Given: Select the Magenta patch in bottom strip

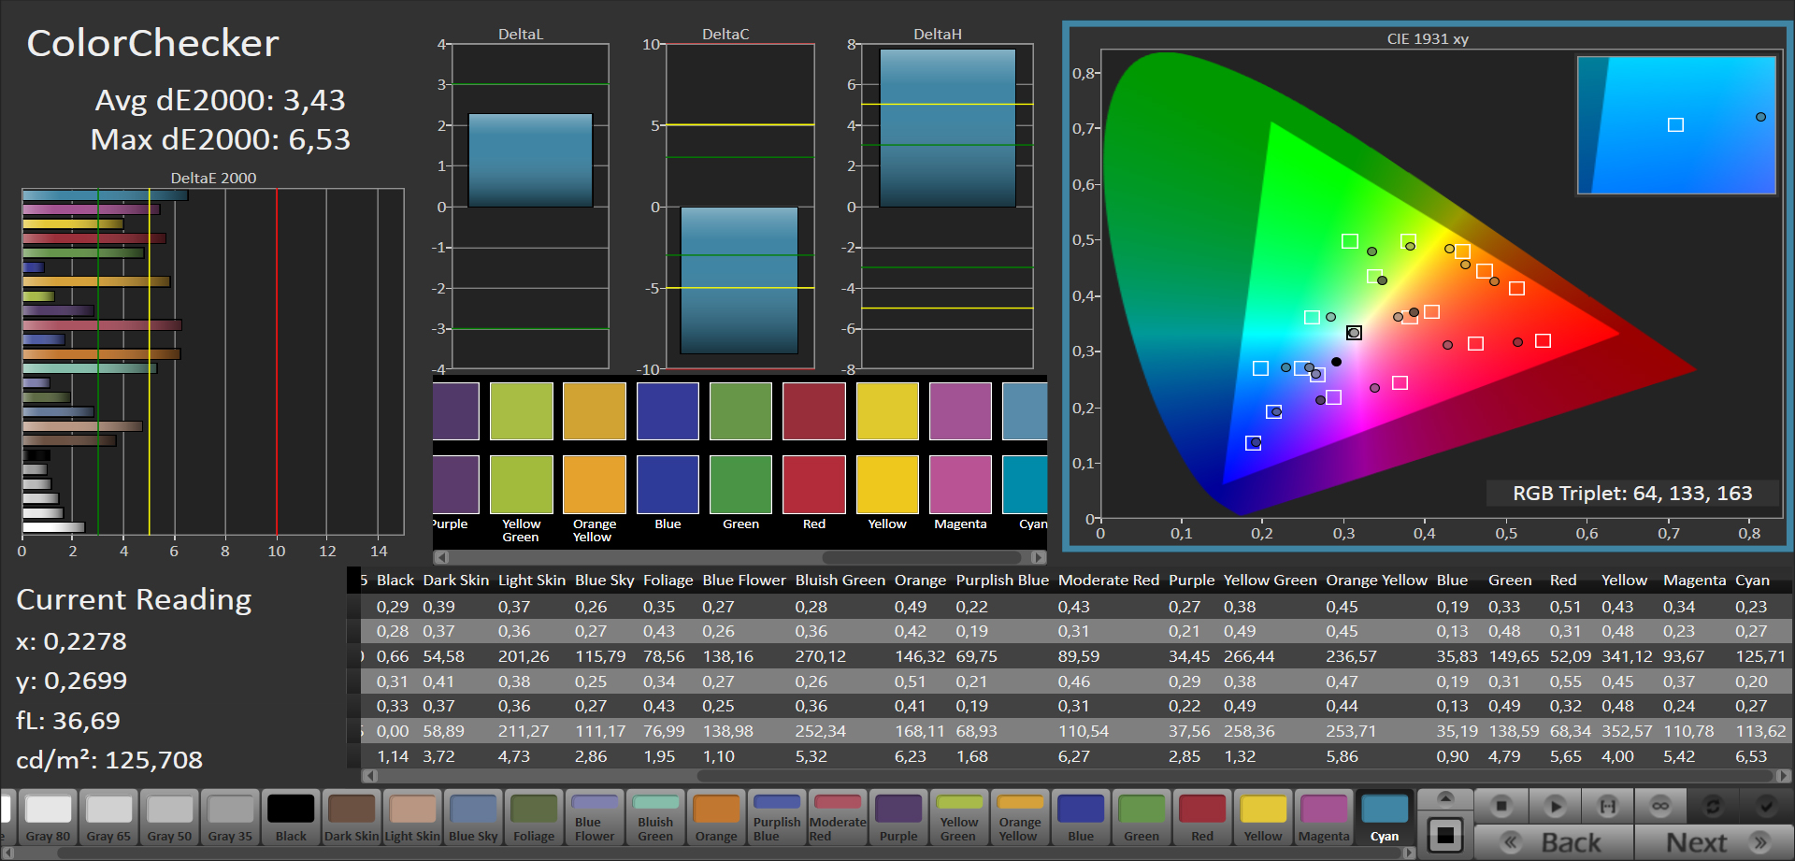Looking at the screenshot, I should [x=1324, y=818].
